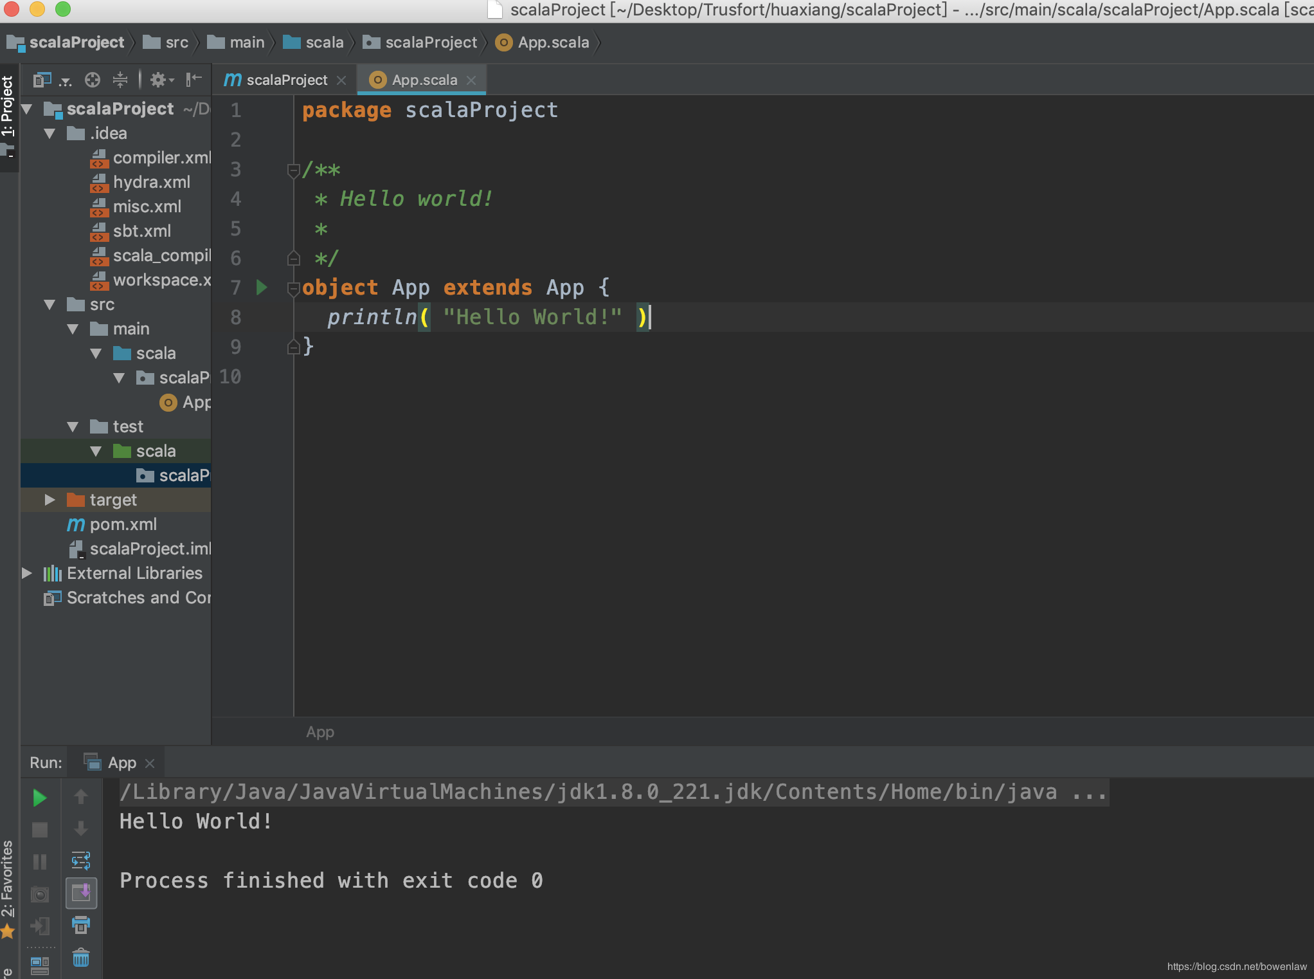
Task: Collapse the scalaProject root tree node
Action: 27,109
